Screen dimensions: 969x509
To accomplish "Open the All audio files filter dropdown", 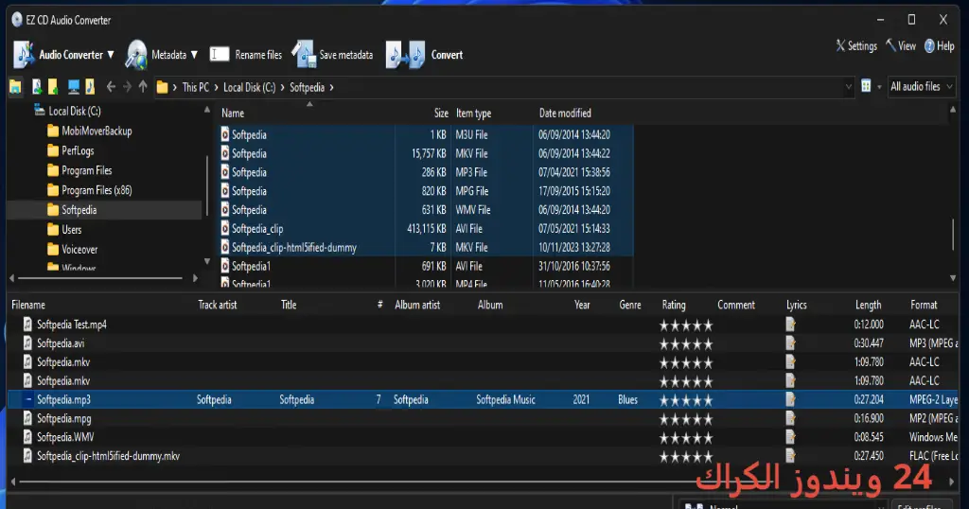I will pyautogui.click(x=922, y=86).
